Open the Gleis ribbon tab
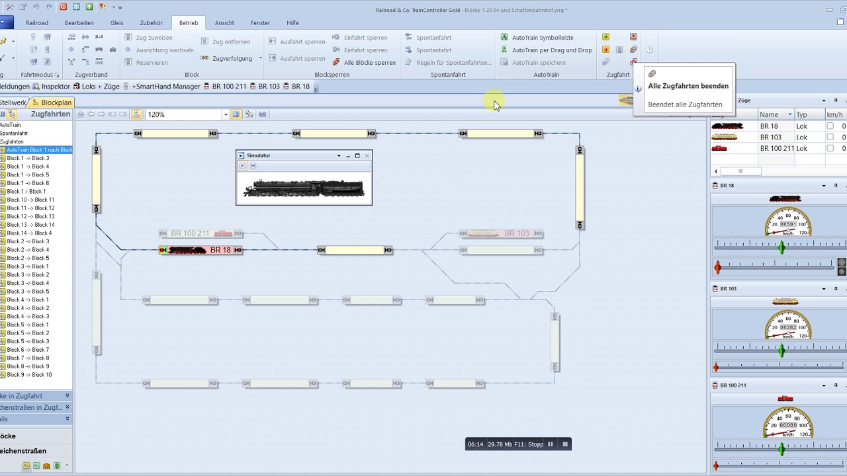This screenshot has height=476, width=847. point(117,22)
